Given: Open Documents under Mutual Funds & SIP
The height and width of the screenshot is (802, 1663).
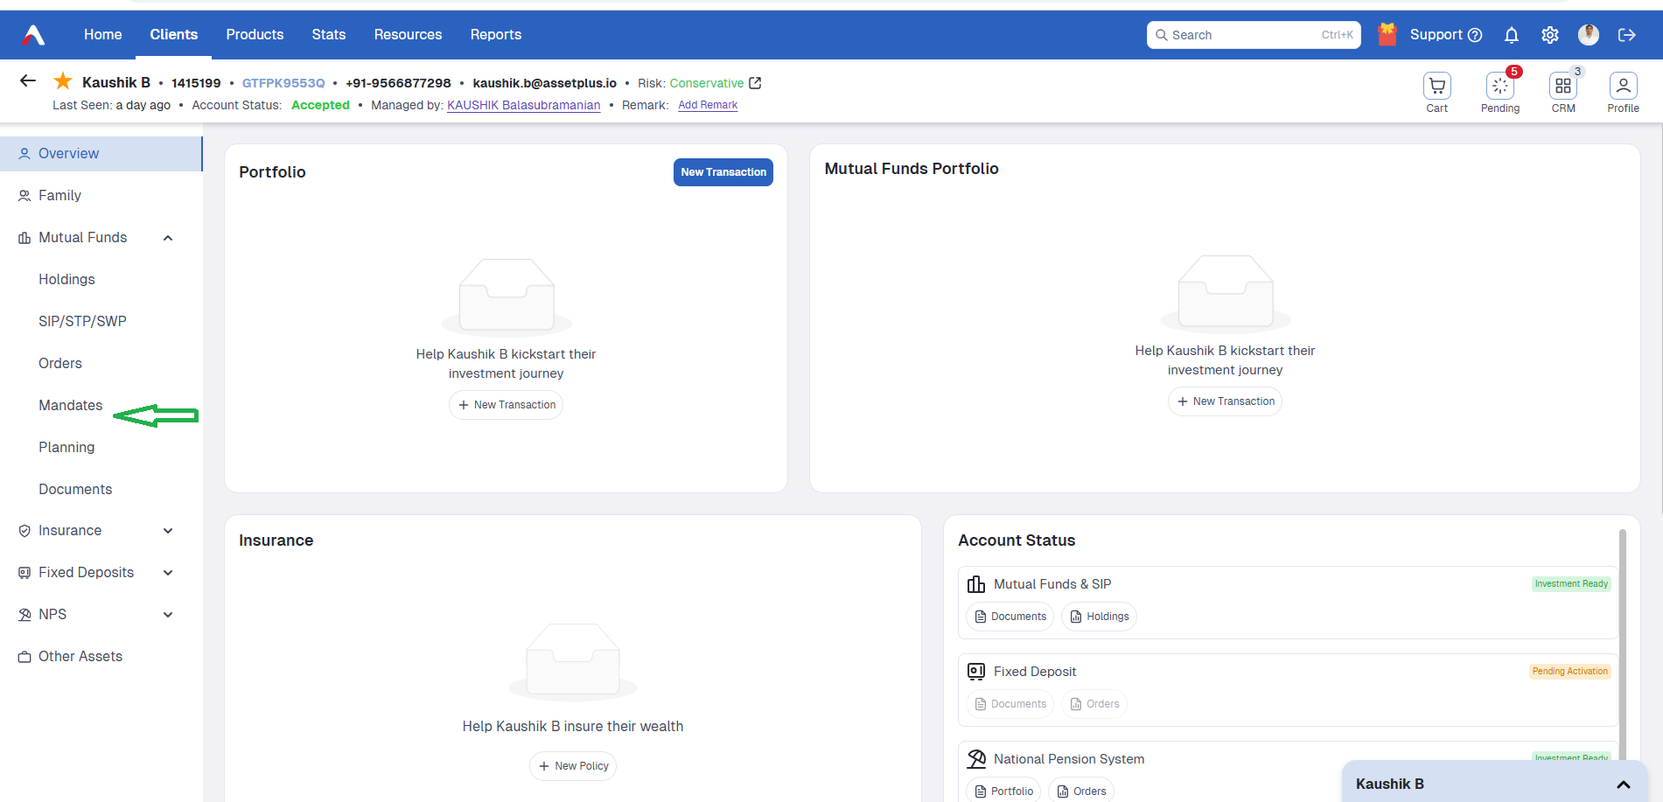Looking at the screenshot, I should pyautogui.click(x=1010, y=617).
